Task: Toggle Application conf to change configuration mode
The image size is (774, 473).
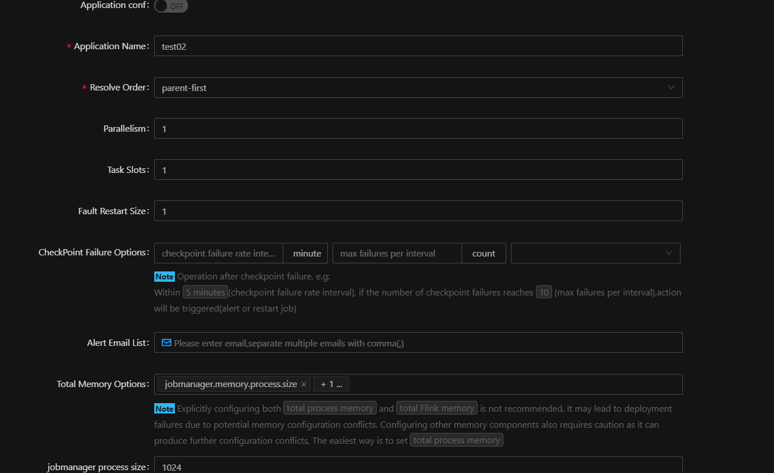Action: [171, 6]
